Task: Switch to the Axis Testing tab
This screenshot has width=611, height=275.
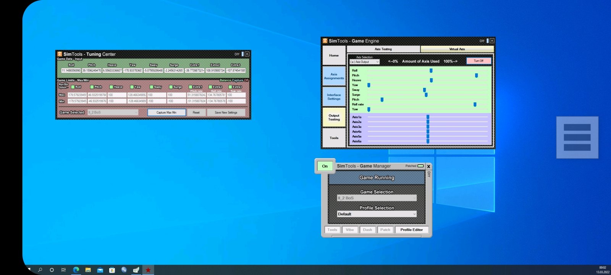Action: [x=383, y=49]
